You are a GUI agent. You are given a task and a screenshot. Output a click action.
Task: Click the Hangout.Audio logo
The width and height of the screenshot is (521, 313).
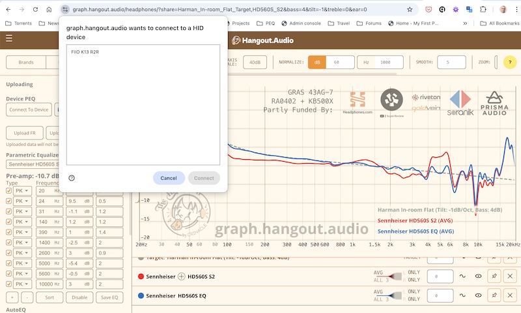(x=263, y=40)
